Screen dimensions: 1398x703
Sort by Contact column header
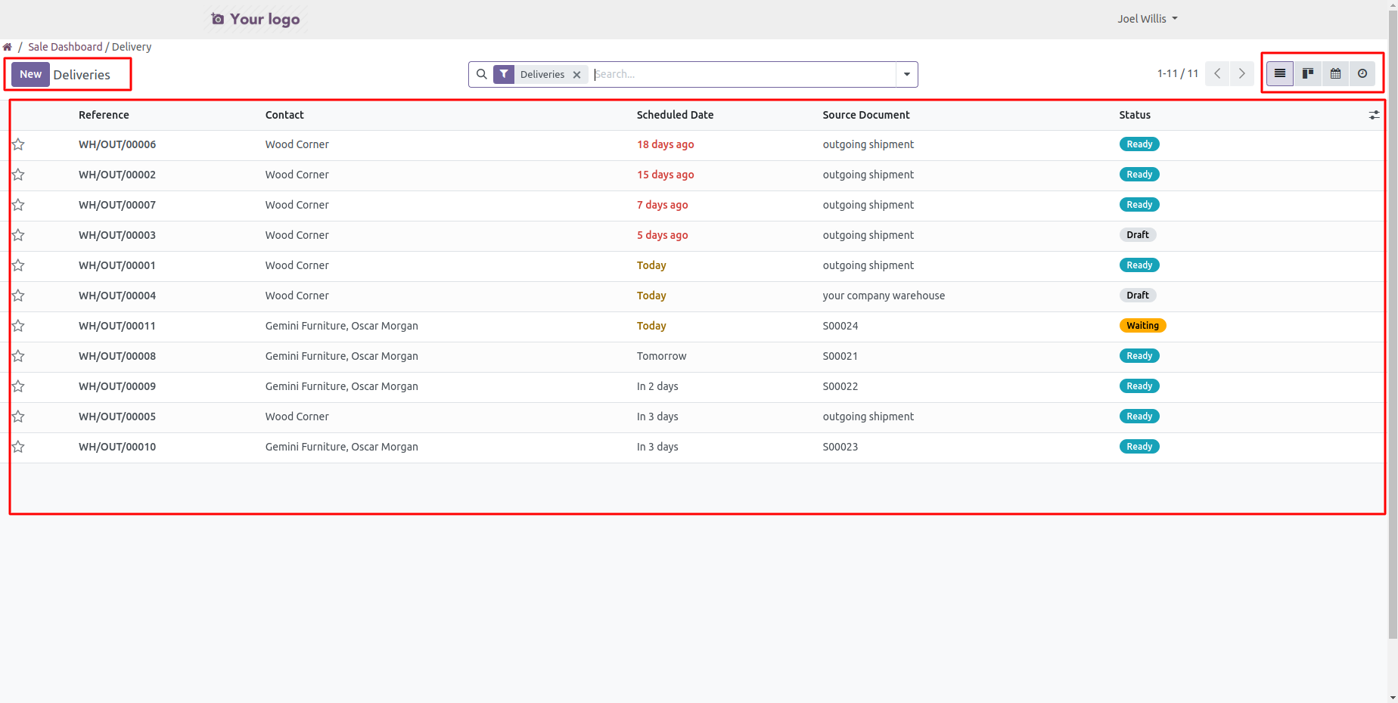pyautogui.click(x=284, y=115)
